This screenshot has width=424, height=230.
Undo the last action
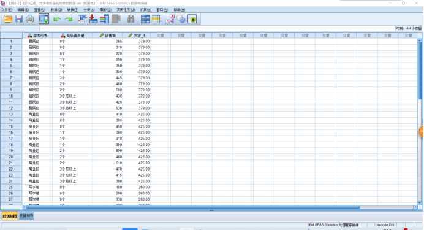57,19
